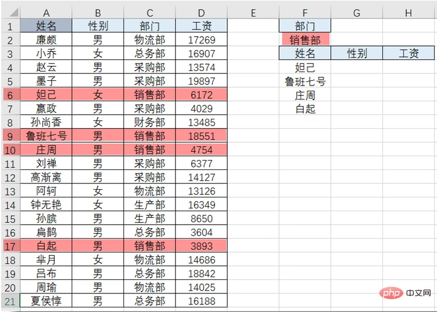The height and width of the screenshot is (312, 437).
Task: Select the name cell 夏侯惇
Action: click(46, 301)
